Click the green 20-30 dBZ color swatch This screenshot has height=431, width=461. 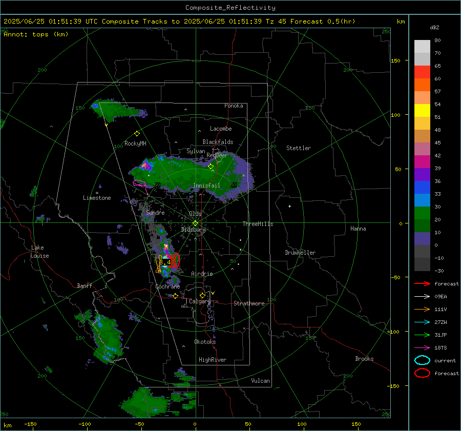pyautogui.click(x=422, y=213)
